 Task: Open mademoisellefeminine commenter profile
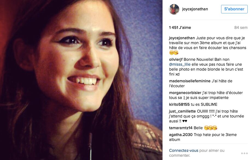pos(190,81)
